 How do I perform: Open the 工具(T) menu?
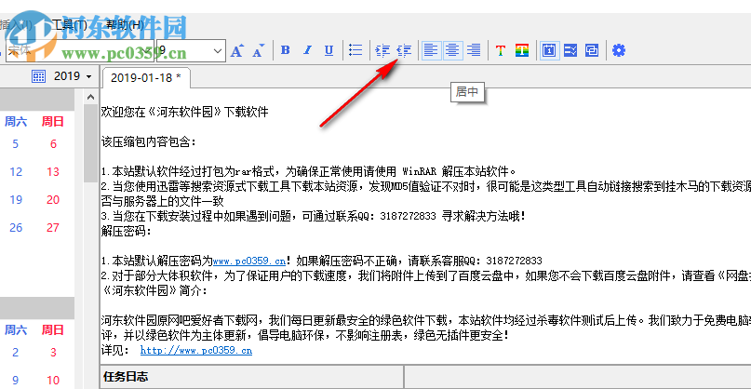point(70,24)
